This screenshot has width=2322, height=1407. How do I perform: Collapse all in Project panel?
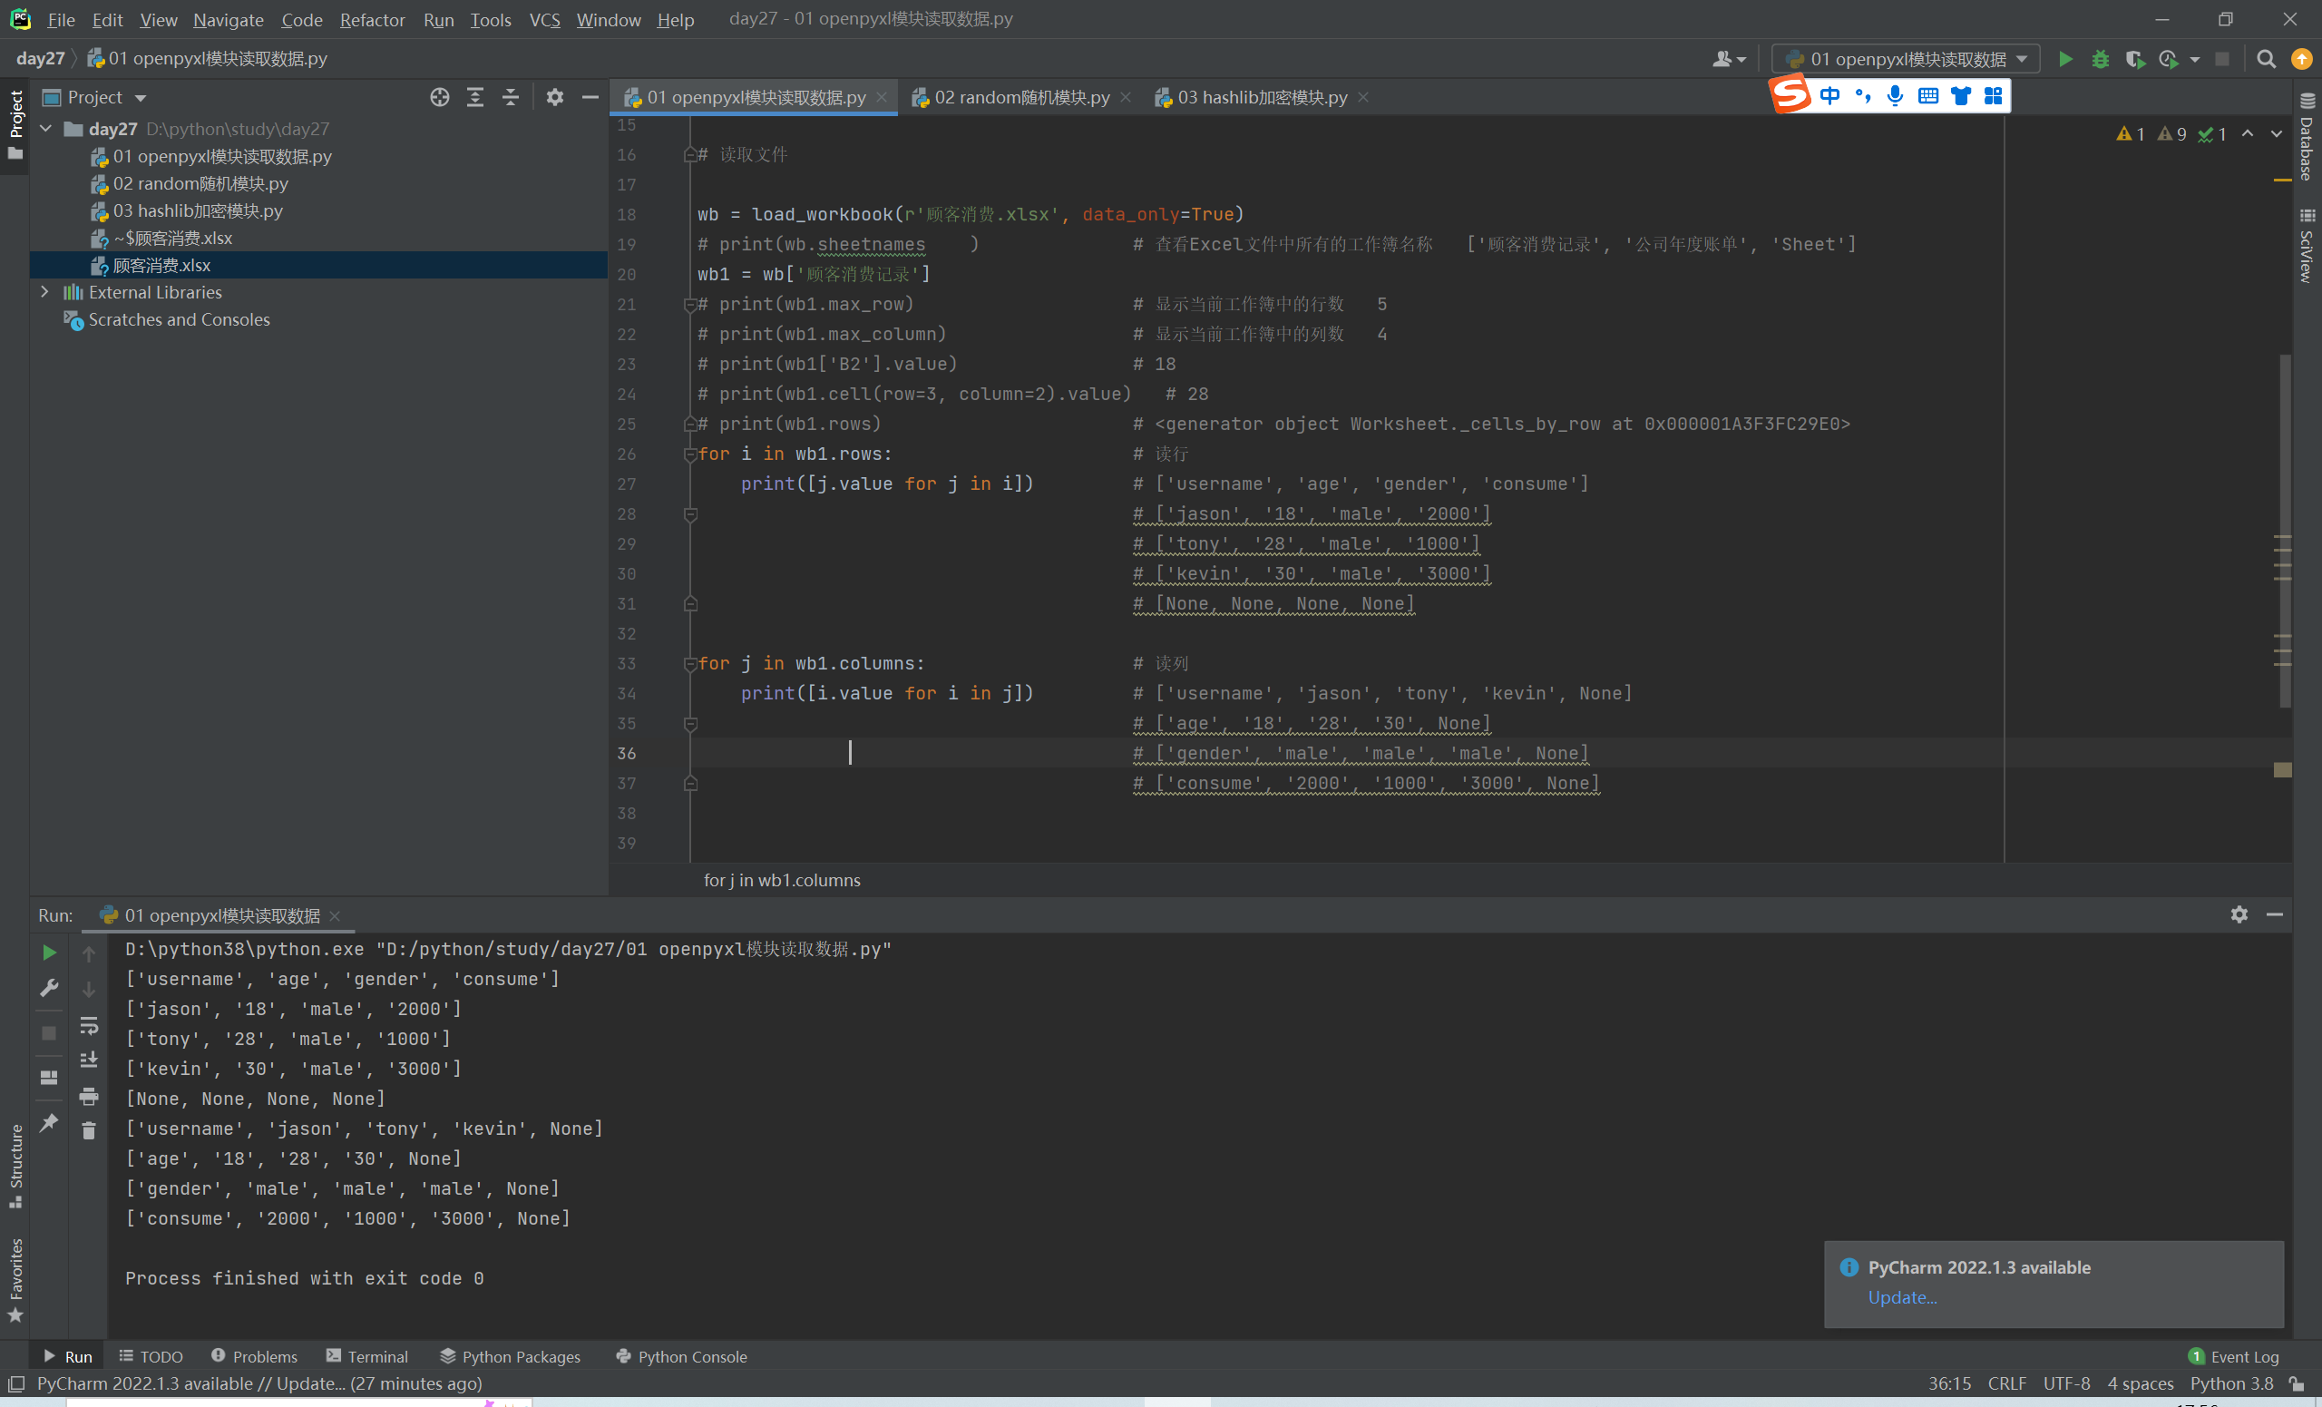(510, 97)
